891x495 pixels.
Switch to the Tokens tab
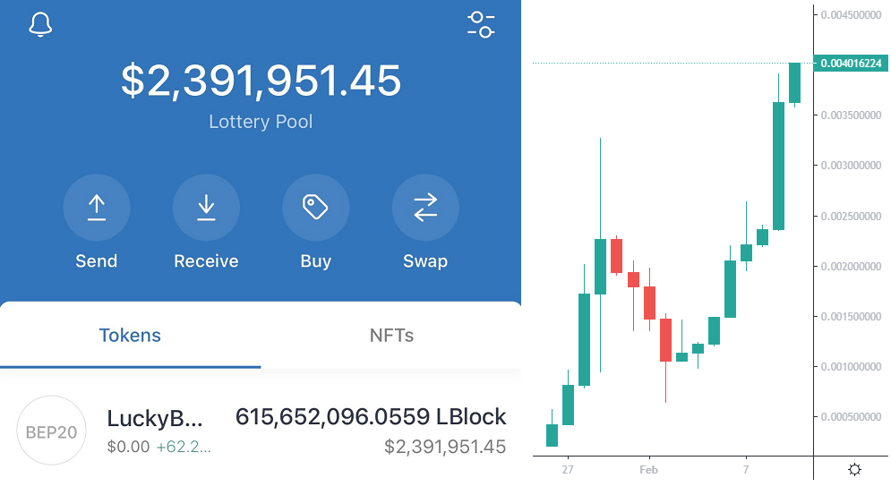click(x=130, y=336)
